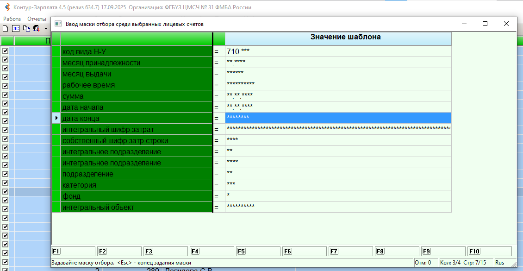Open the dropdown arrow next to the toolbar icons
The image size is (523, 271).
46,29
